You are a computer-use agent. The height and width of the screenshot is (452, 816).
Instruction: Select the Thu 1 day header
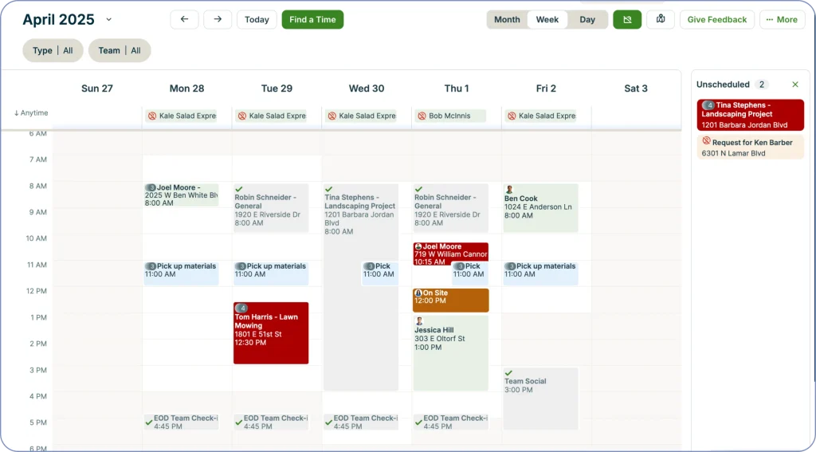coord(457,88)
